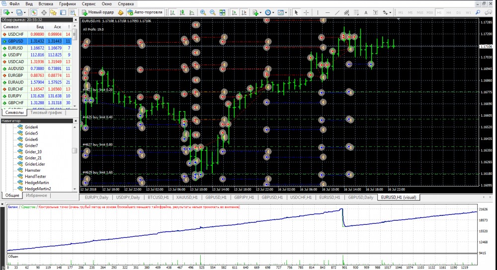
Task: Open the Indicators list icon
Action: 255,12
